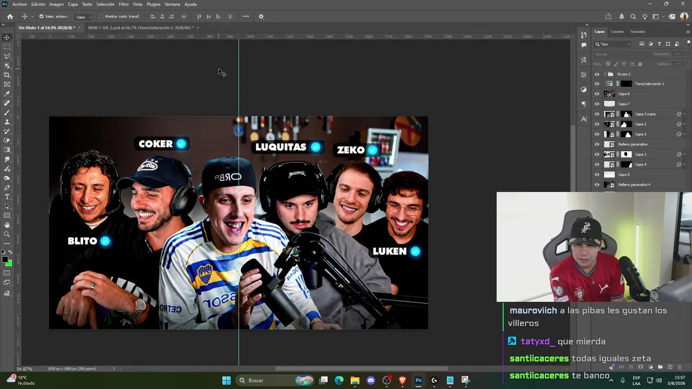Switch to the Trazados tab

pyautogui.click(x=637, y=31)
